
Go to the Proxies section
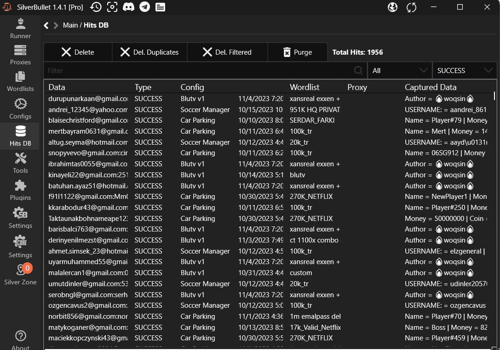pos(20,55)
